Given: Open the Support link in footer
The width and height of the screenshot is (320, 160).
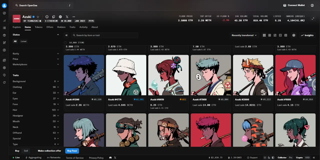Looking at the screenshot, I should pos(252,157).
